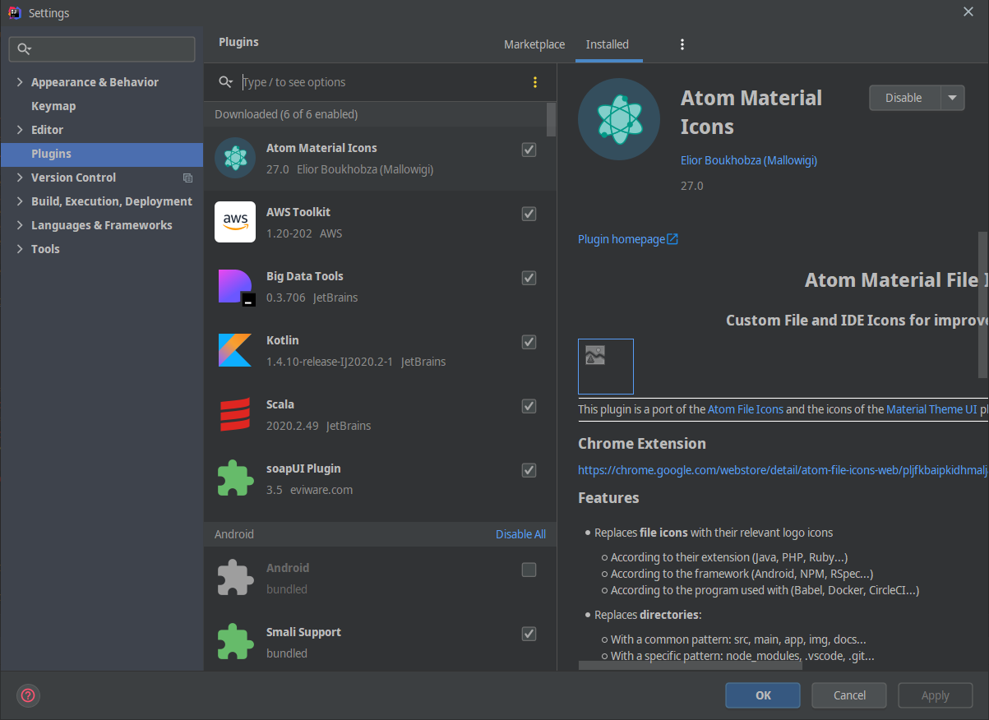Open the Elior Boukhobza (Mallowigi) author link

(x=749, y=160)
